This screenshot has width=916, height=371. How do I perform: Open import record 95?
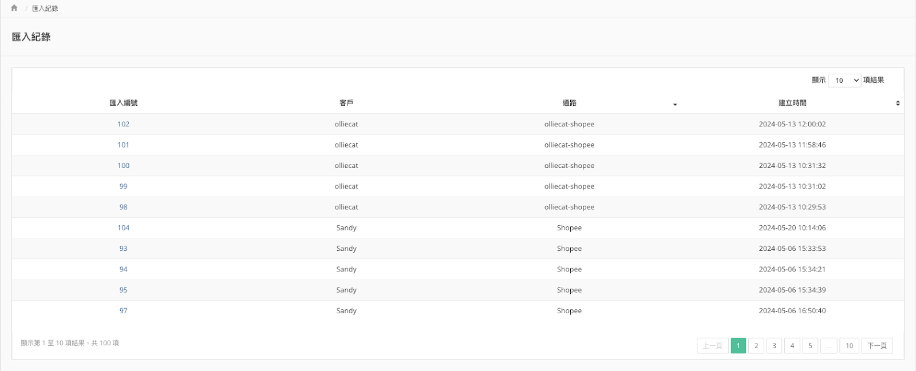pos(124,290)
